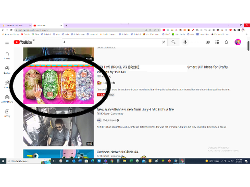The width and height of the screenshot is (250, 187).
Task: Click the browser forward arrow
Action: coord(7,30)
